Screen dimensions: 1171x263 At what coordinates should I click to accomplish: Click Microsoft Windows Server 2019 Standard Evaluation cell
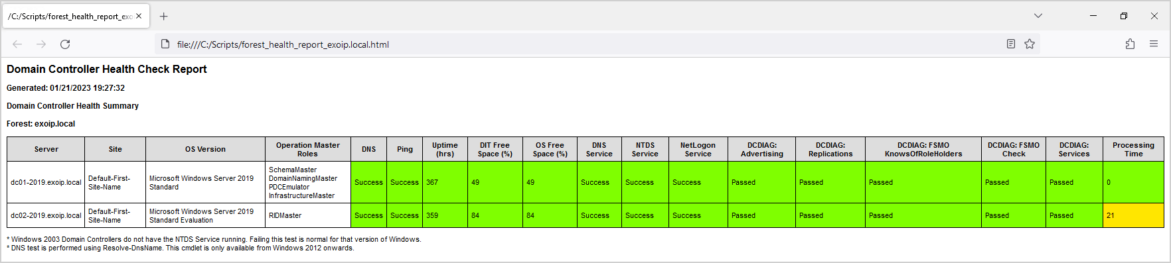pyautogui.click(x=205, y=215)
